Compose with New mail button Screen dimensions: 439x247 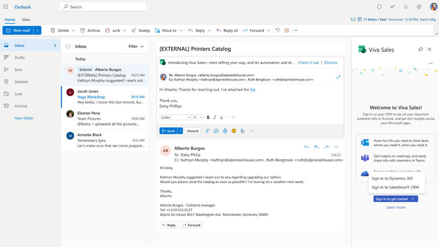[18, 30]
